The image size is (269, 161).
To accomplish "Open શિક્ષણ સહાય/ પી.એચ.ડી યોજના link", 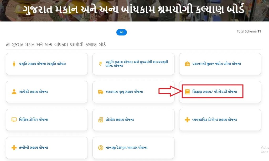I will pos(215,92).
